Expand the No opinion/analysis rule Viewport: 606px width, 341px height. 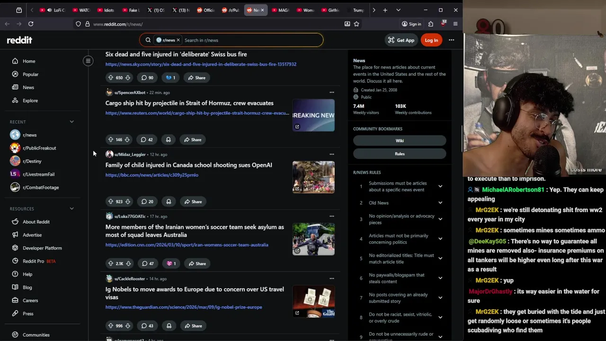[x=440, y=219]
